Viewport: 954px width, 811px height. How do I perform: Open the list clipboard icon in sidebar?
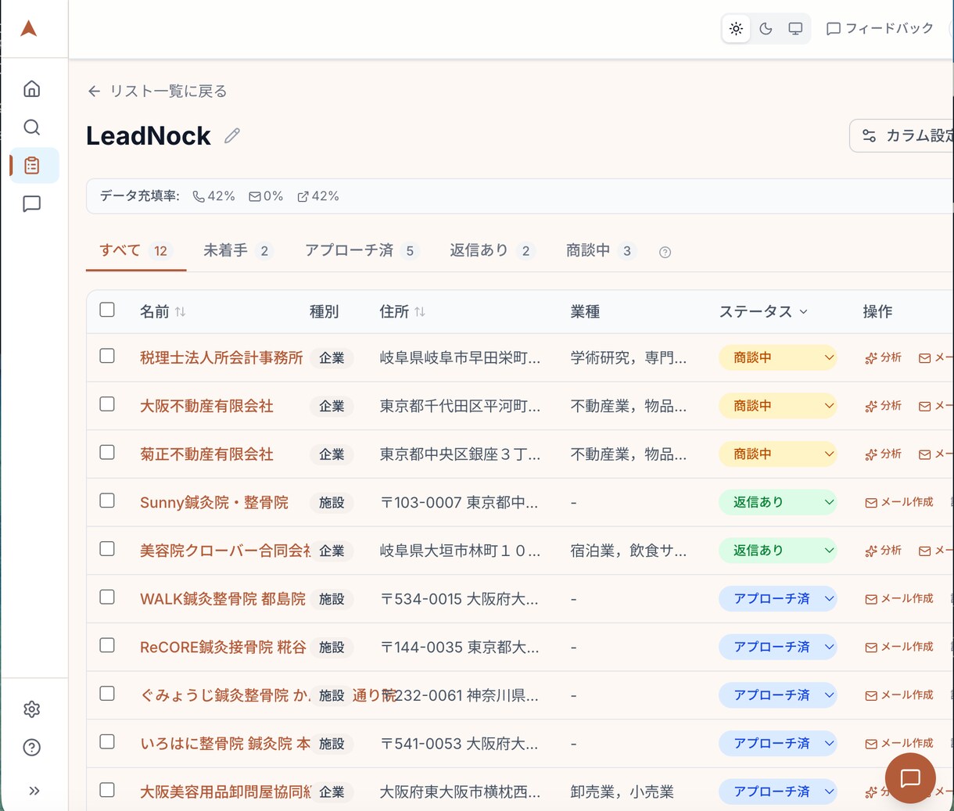(31, 165)
